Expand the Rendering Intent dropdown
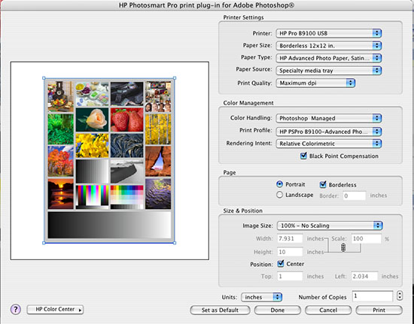 click(329, 144)
